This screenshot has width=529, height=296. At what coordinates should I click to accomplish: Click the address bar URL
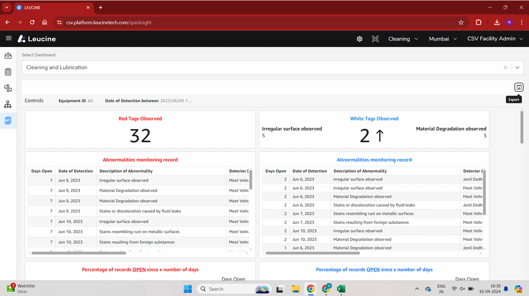[x=109, y=22]
